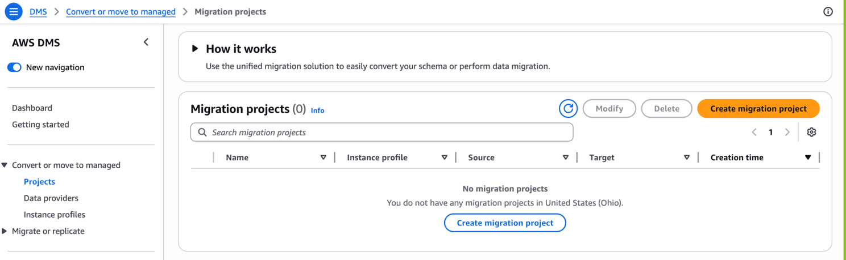The image size is (846, 260).
Task: Click the DMS breadcrumb link
Action: coord(38,11)
